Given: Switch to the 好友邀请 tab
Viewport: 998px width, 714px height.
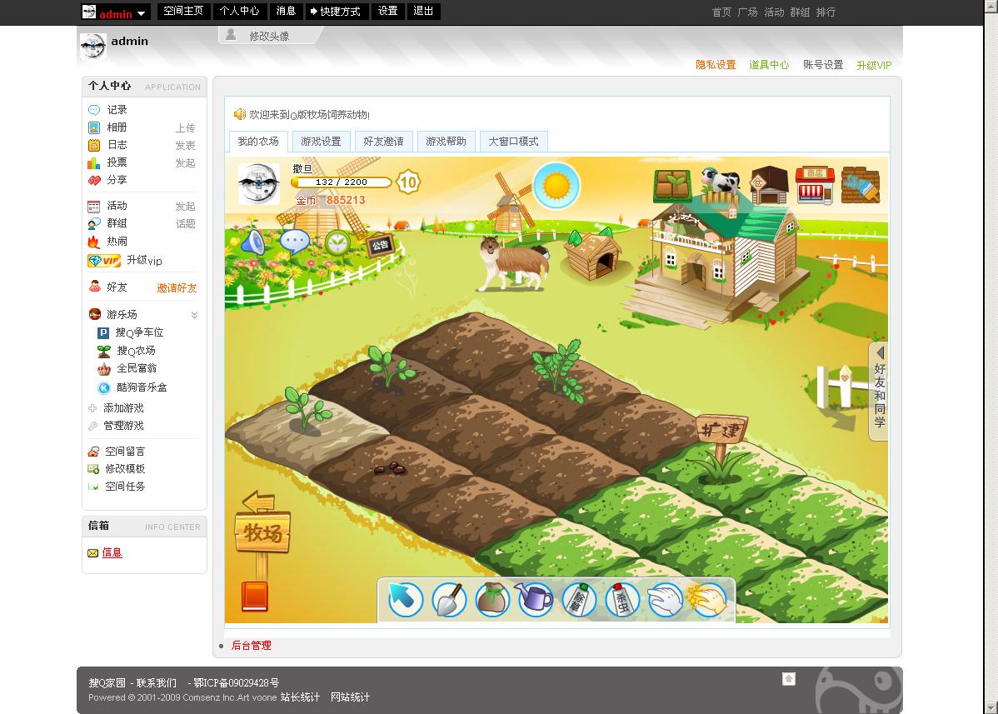Looking at the screenshot, I should coord(384,142).
